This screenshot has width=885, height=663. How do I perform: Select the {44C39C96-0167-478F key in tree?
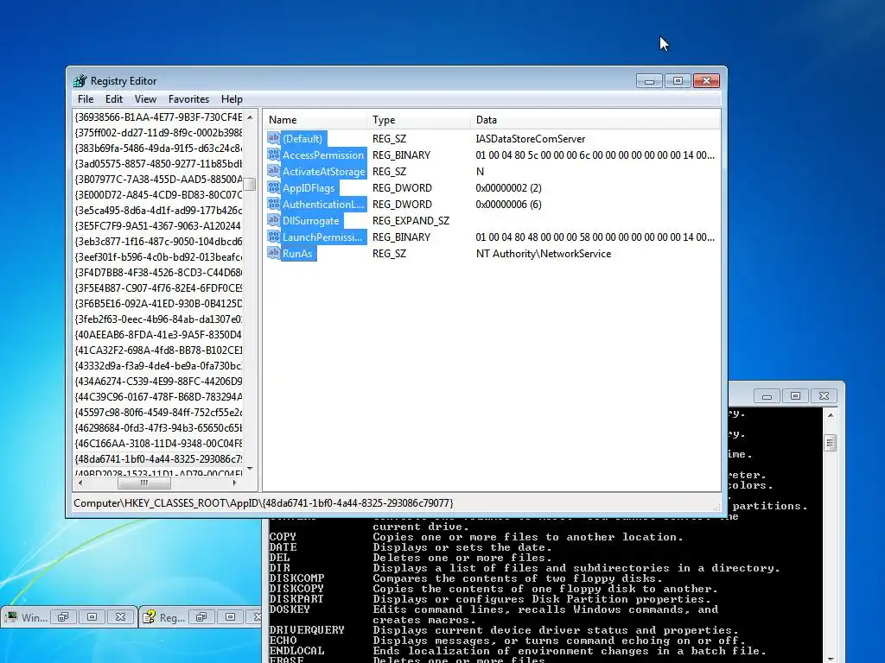click(158, 396)
